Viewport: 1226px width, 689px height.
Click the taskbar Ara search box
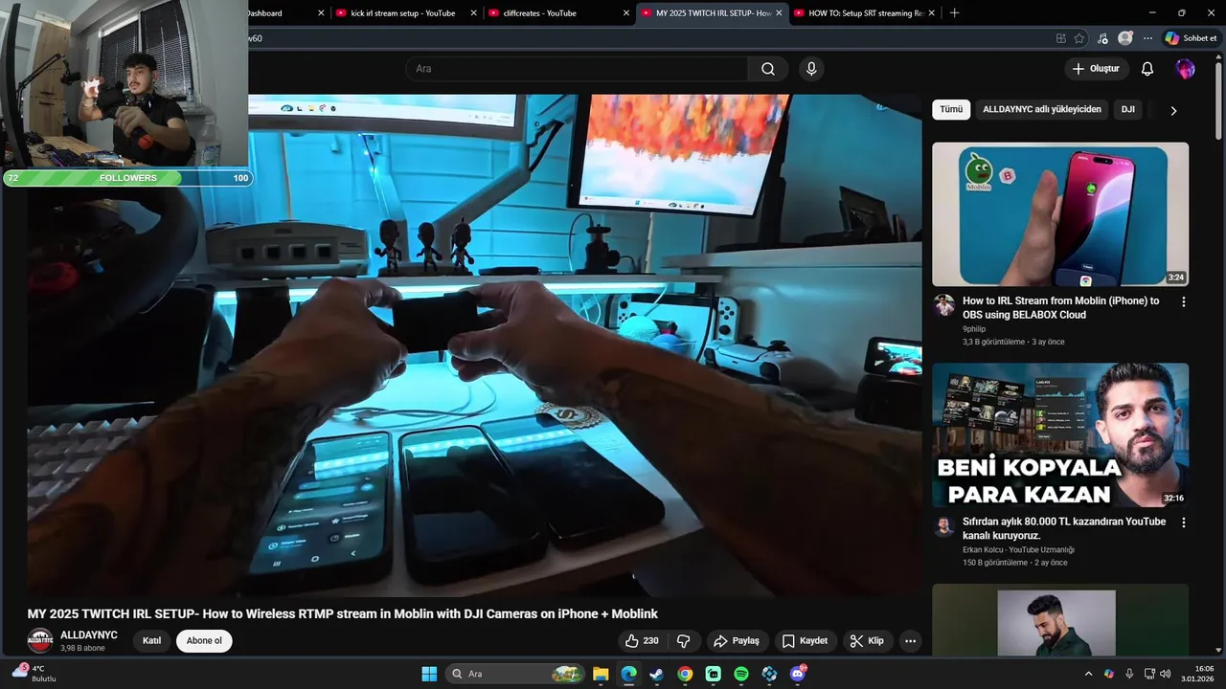pos(515,674)
